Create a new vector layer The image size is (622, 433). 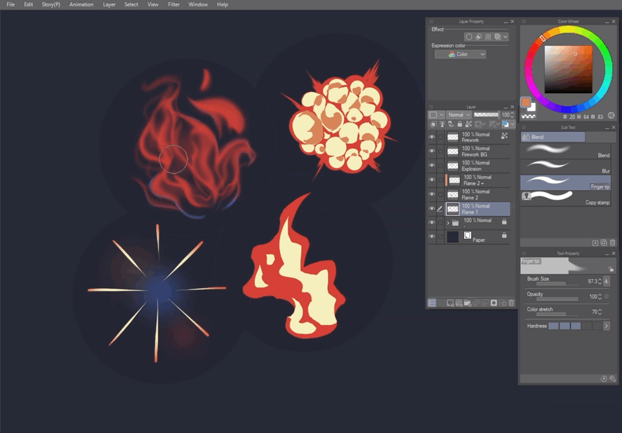click(459, 303)
